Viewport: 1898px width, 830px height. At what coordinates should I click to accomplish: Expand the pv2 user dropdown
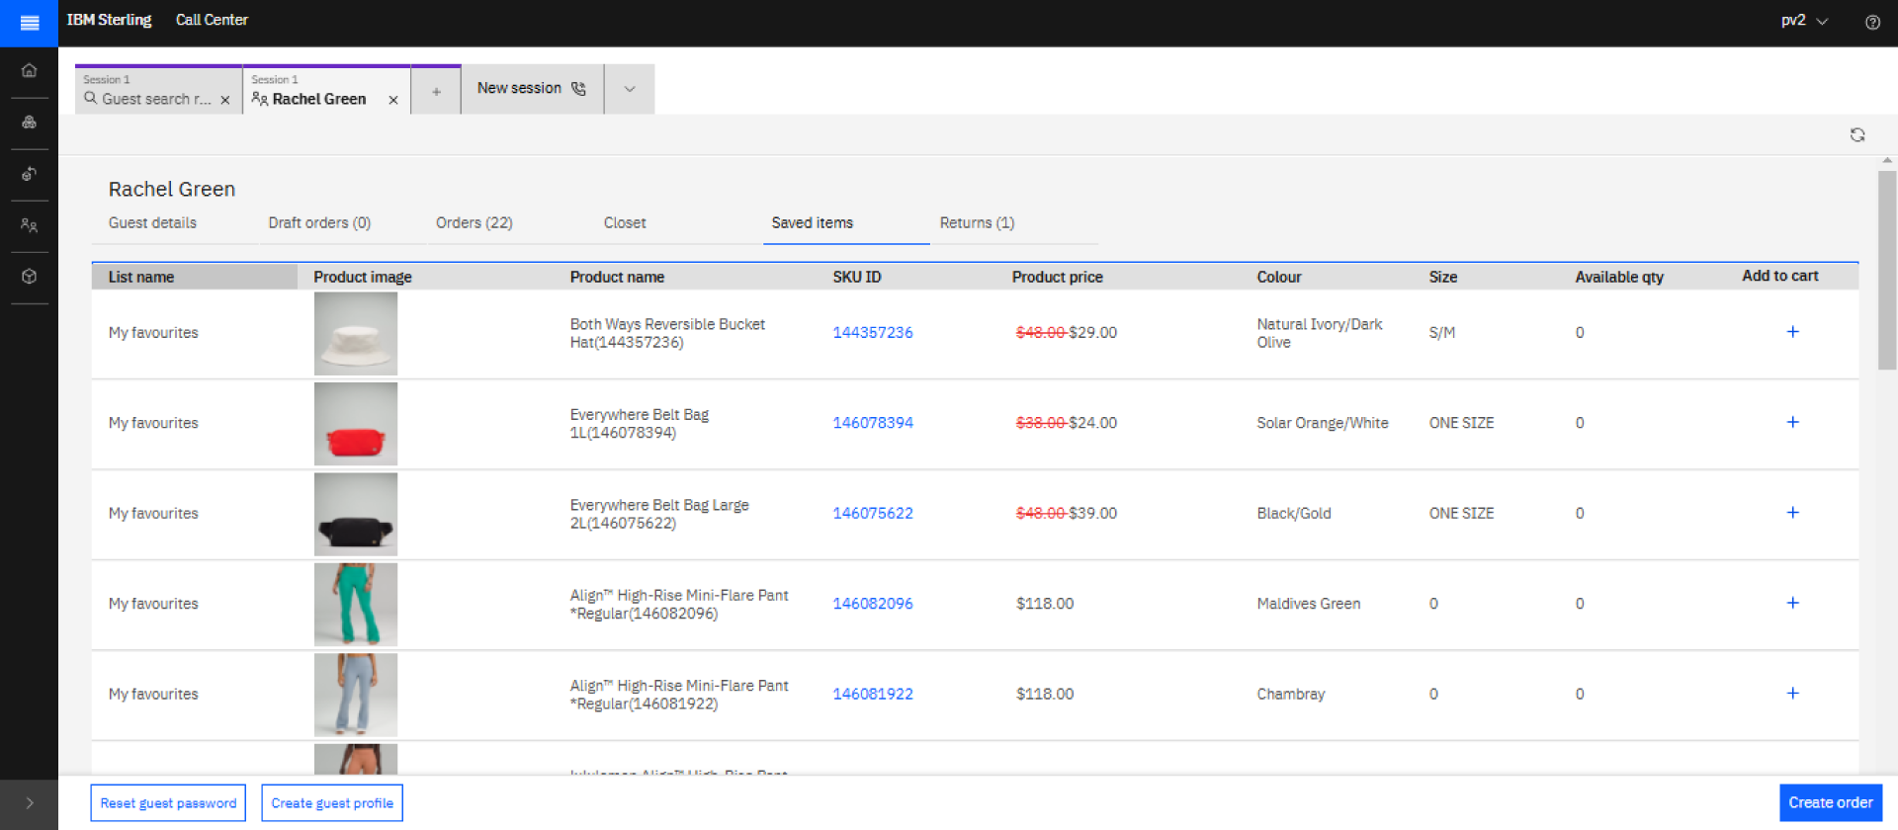tap(1804, 21)
